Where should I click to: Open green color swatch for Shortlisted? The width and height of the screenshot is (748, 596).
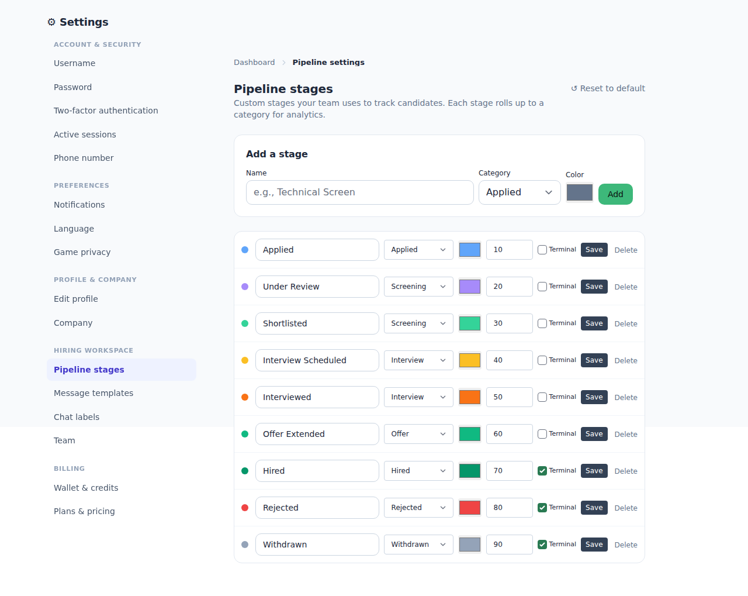coord(470,323)
